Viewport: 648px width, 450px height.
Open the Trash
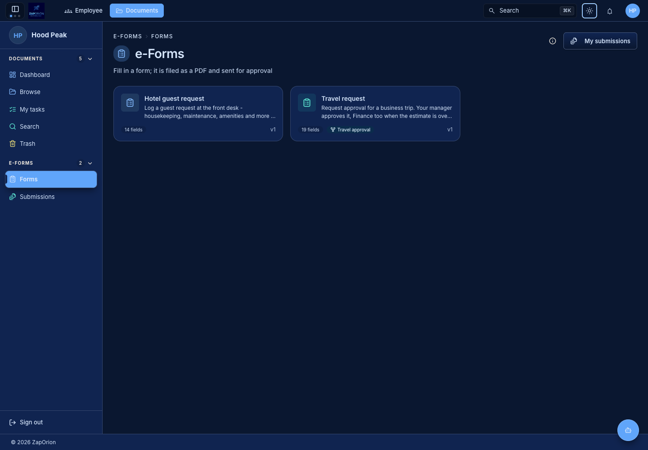[51, 144]
